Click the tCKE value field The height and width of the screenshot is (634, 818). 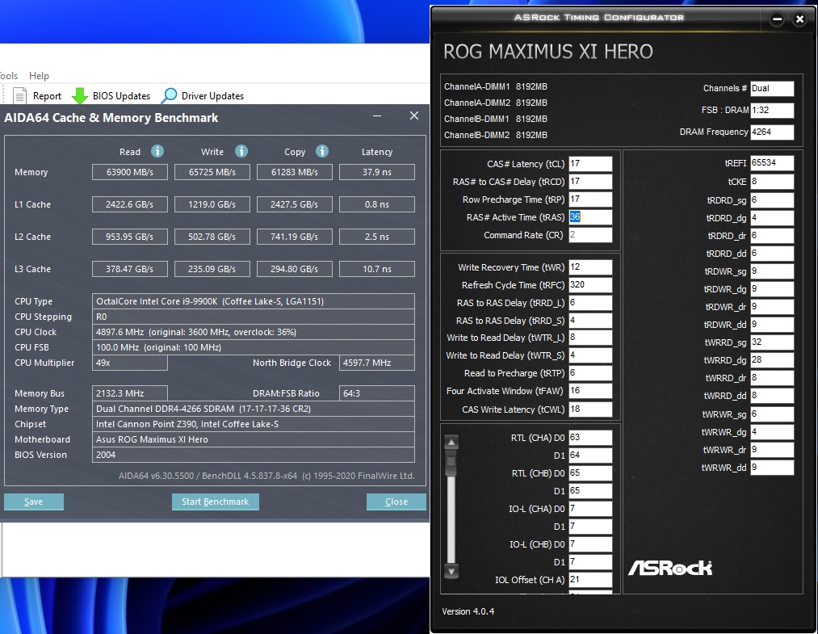tap(772, 182)
